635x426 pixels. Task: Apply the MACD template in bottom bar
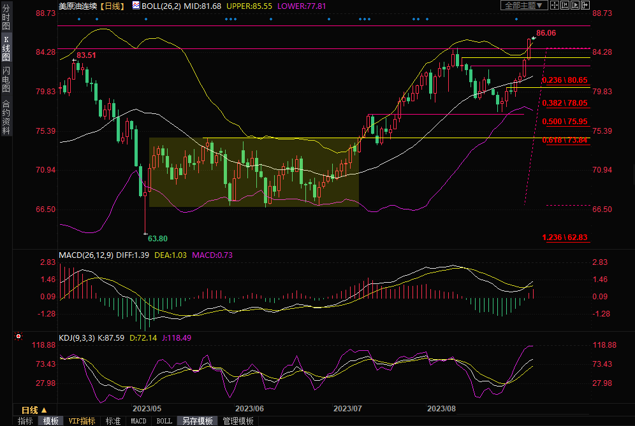pos(138,421)
